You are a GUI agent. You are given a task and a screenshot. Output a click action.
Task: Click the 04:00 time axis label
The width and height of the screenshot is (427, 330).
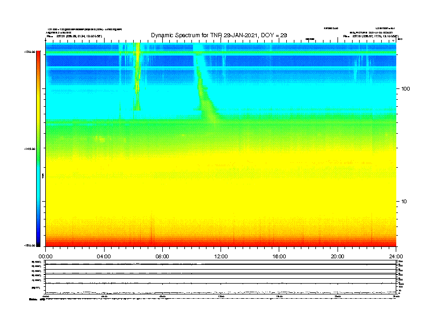coord(104,257)
